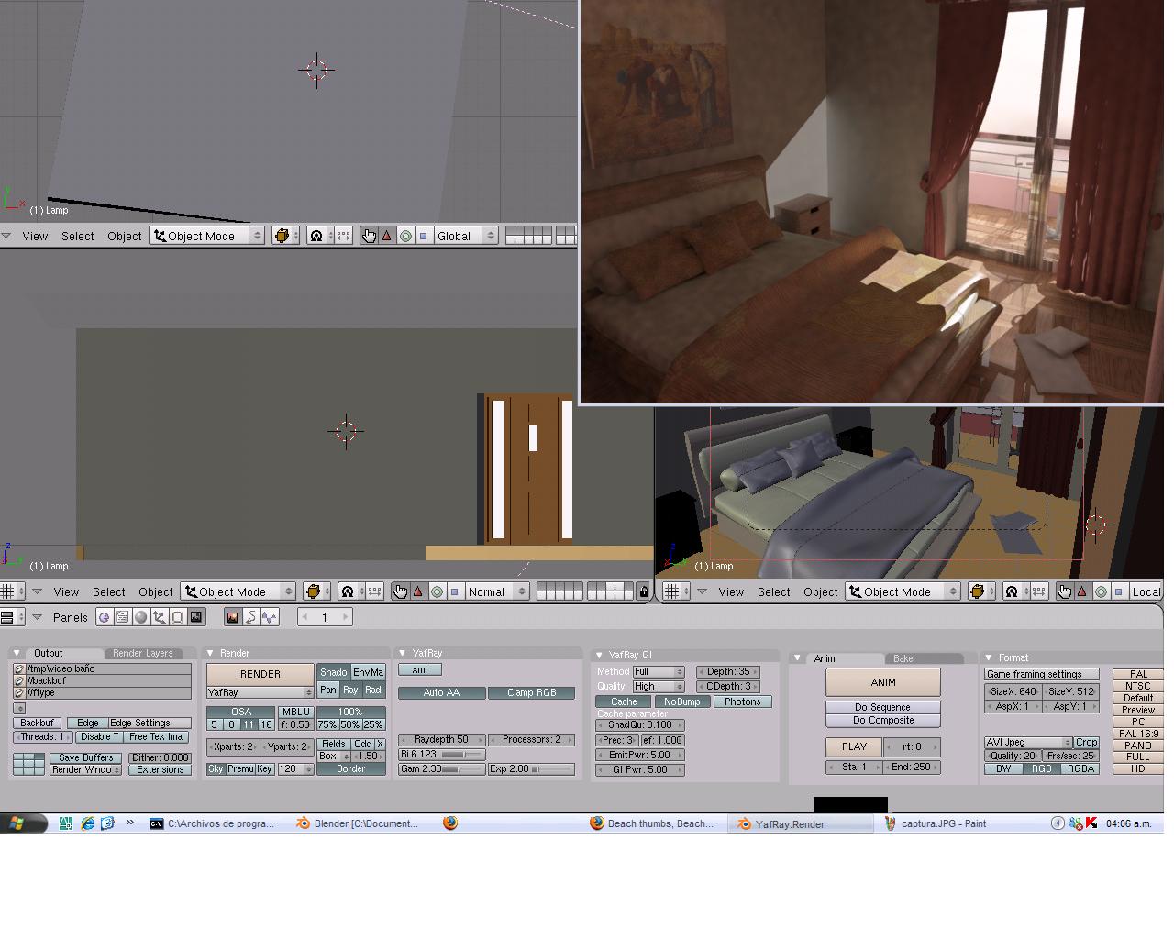This screenshot has width=1174, height=939.
Task: Open the GI Method dropdown showing Full
Action: [x=659, y=672]
